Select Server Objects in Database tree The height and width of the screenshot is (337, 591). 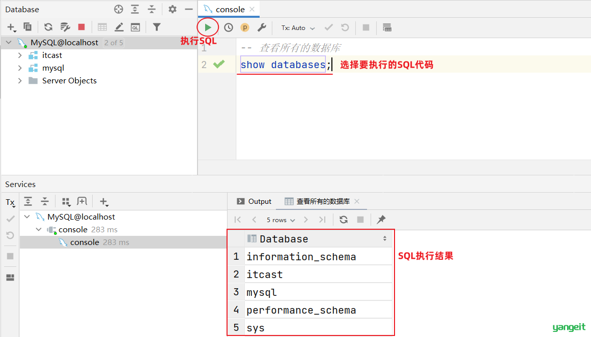pos(69,81)
